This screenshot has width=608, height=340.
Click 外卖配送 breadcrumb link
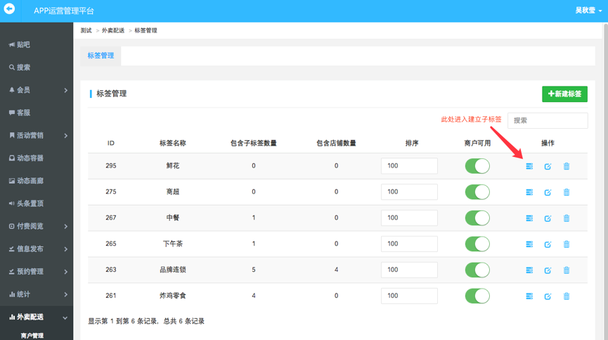click(x=112, y=31)
